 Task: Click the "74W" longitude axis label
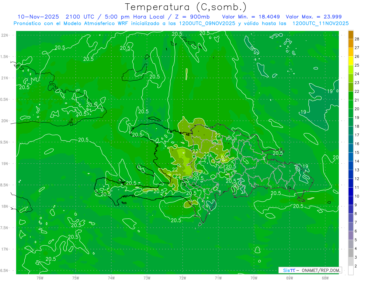[111, 278]
